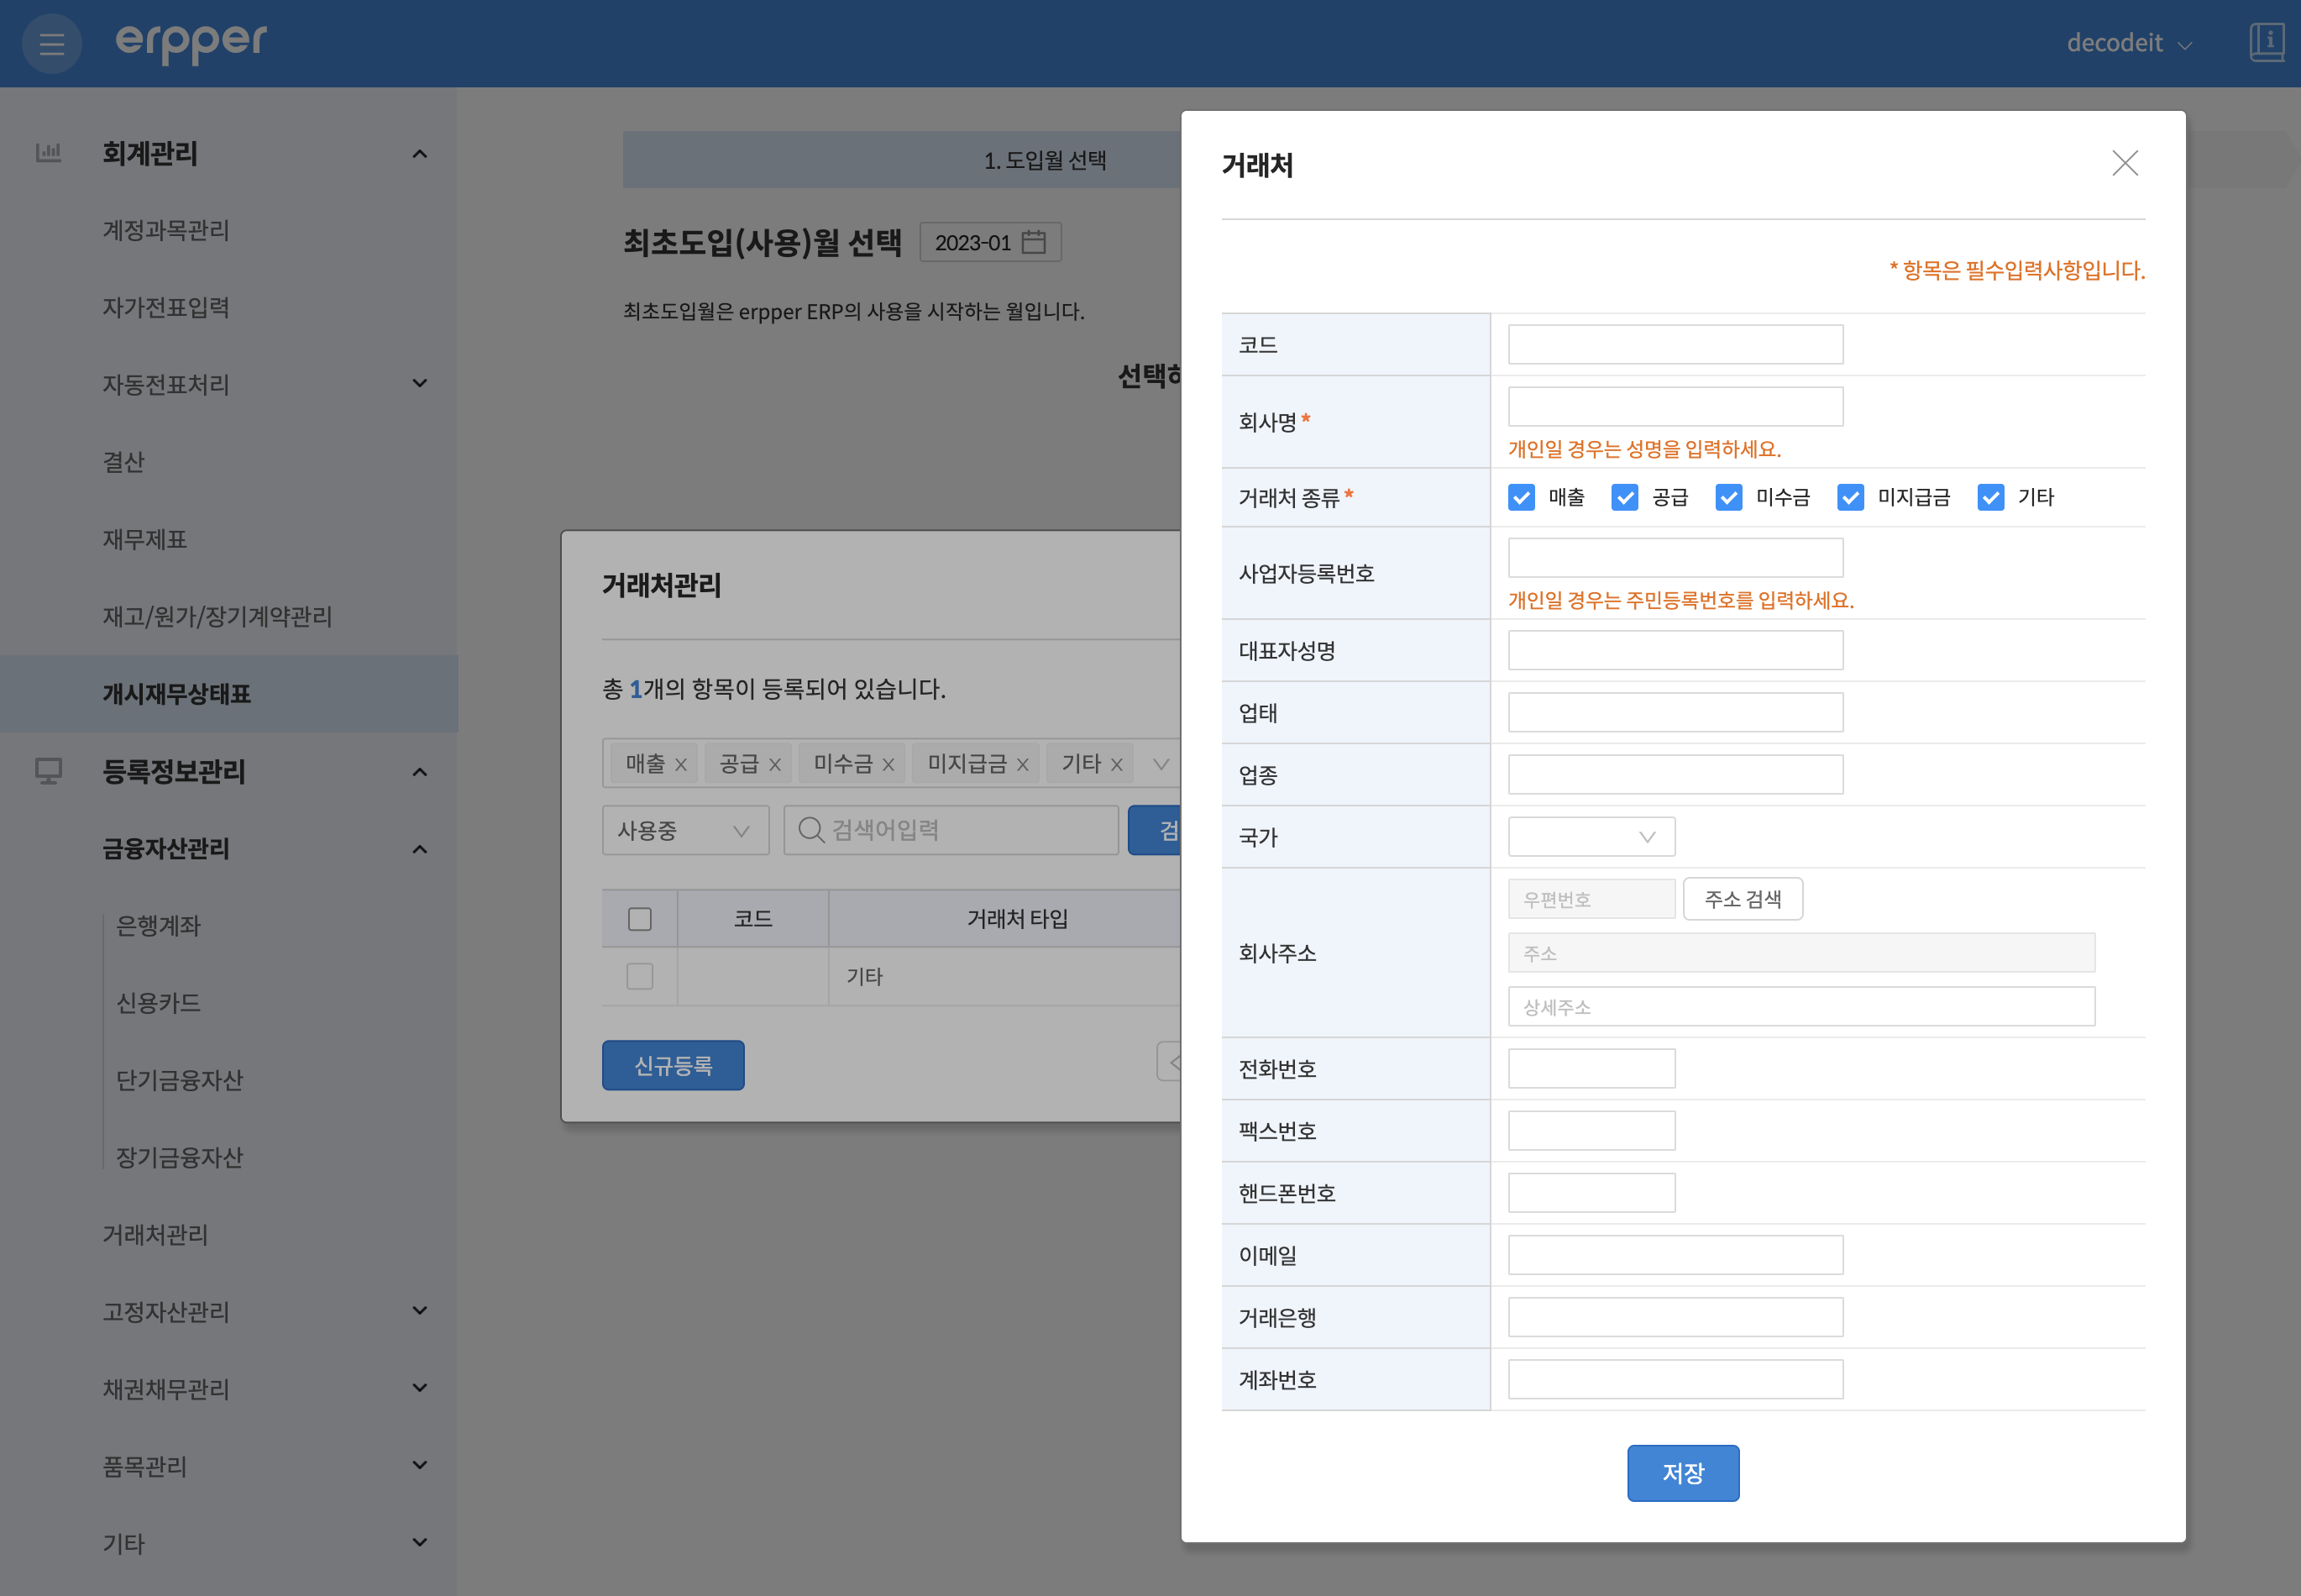
Task: Uncheck the 미수금 checkbox
Action: 1728,497
